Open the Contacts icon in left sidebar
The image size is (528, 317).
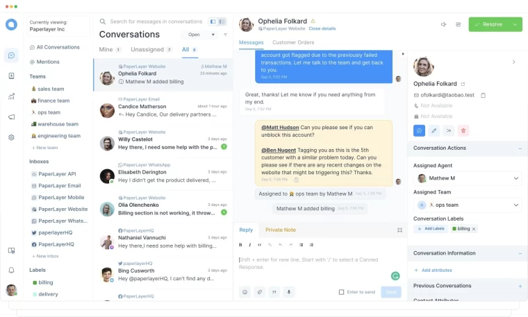click(x=11, y=76)
